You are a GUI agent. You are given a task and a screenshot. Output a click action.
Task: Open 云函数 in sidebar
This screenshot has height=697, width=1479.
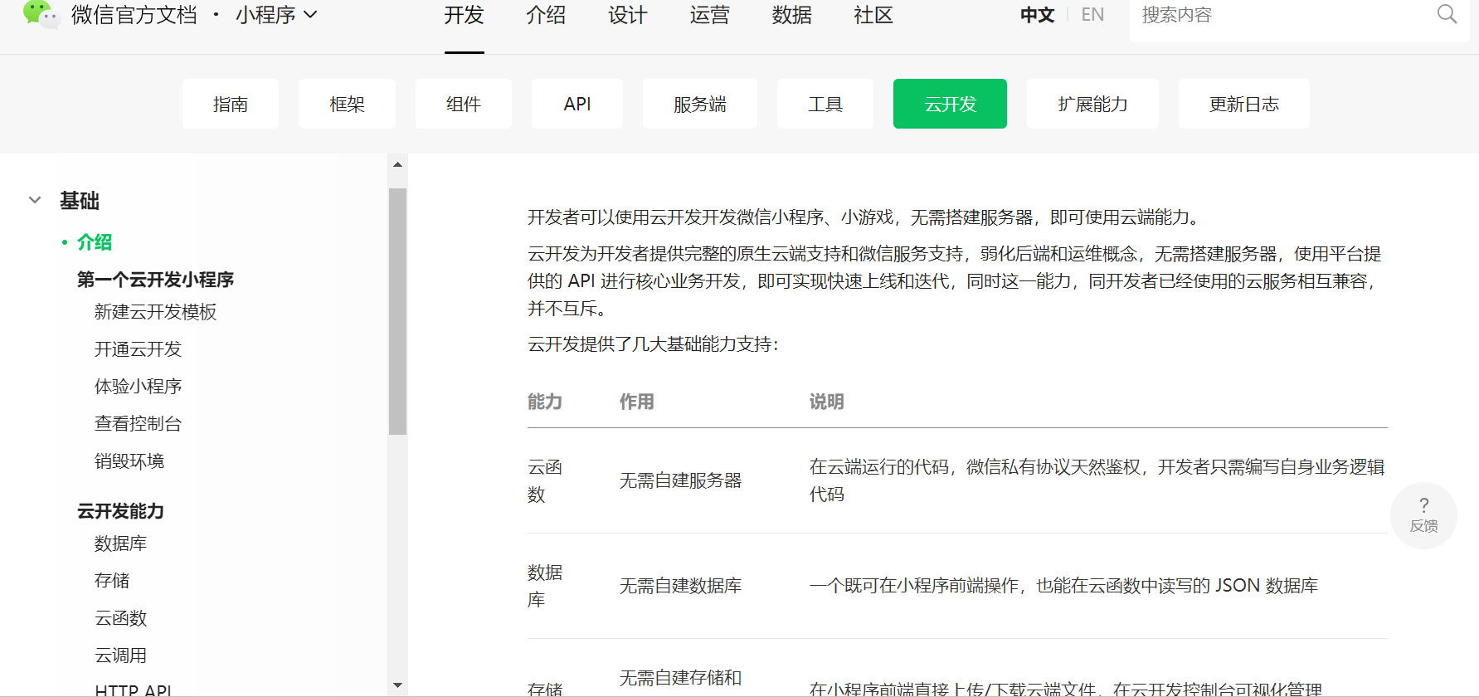tap(120, 618)
